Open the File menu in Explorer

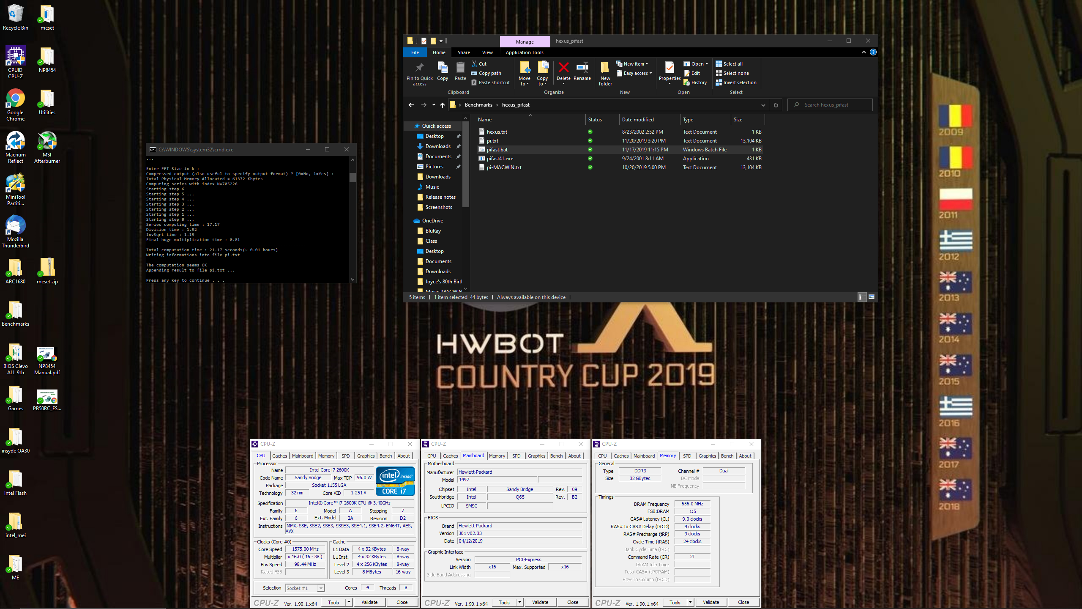415,52
